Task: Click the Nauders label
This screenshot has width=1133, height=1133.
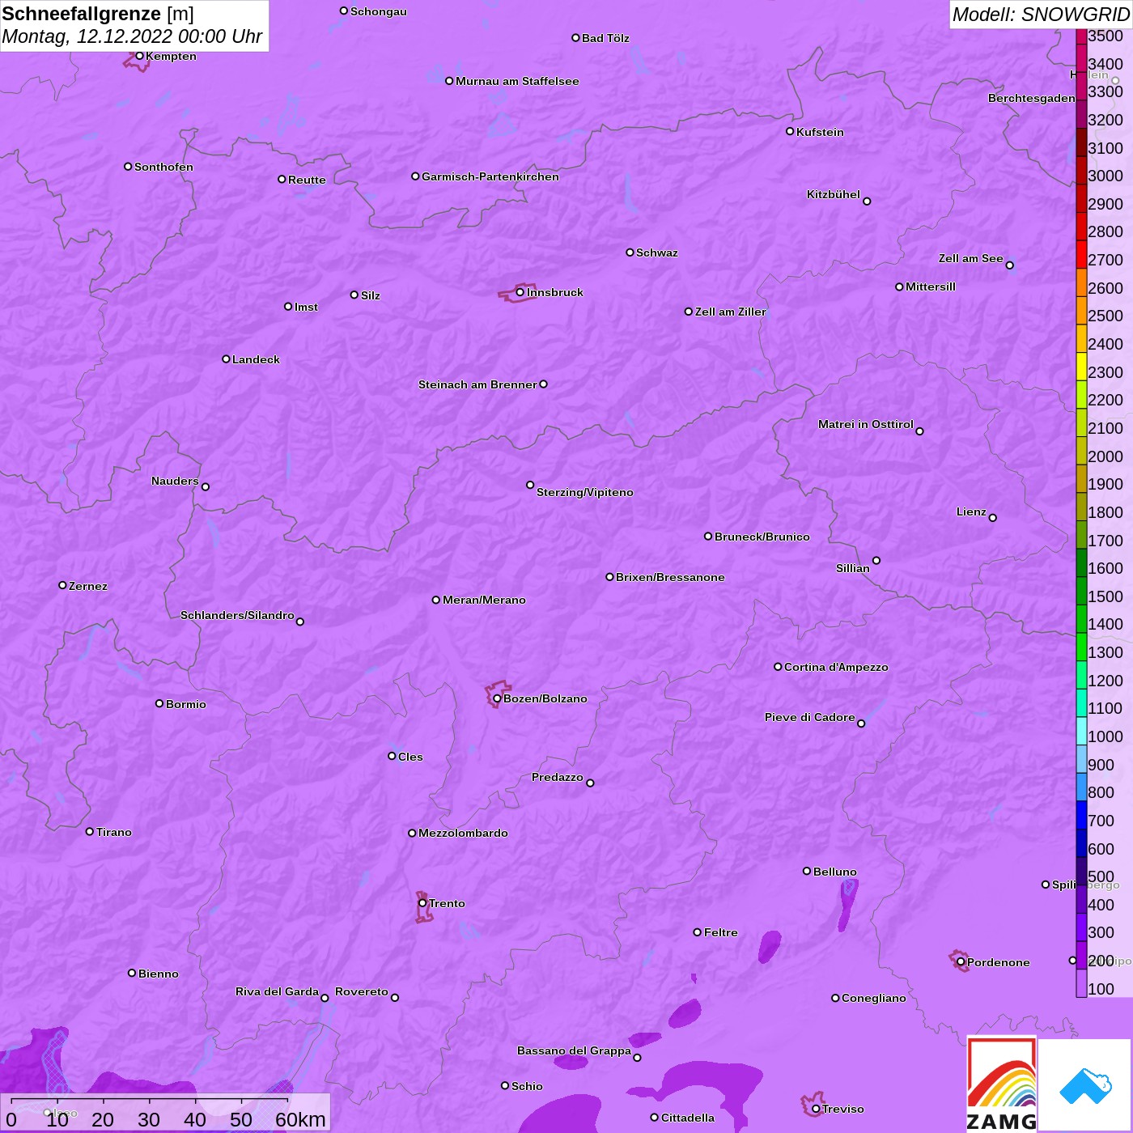Action: (x=175, y=481)
